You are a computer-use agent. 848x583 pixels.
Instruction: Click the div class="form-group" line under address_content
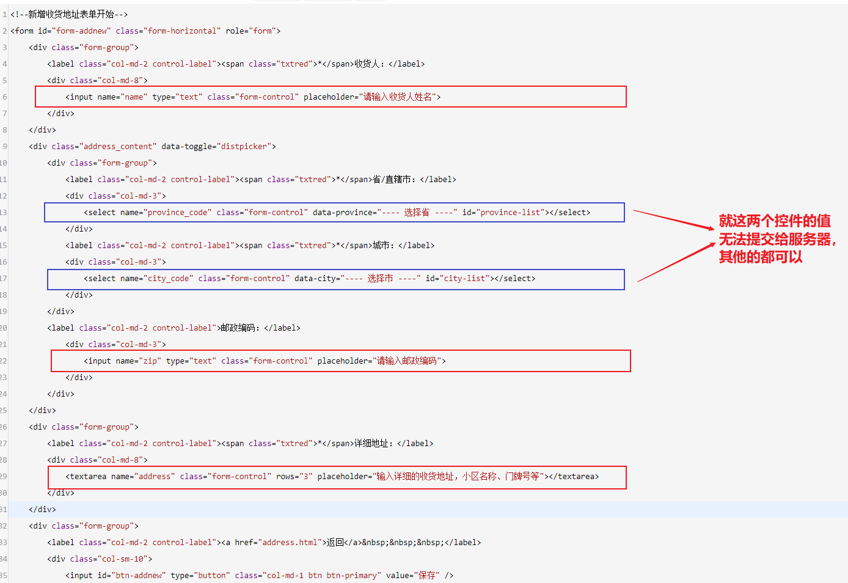click(x=102, y=163)
